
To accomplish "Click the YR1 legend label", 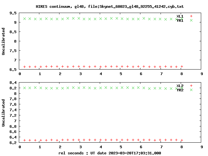I will (x=180, y=20).
